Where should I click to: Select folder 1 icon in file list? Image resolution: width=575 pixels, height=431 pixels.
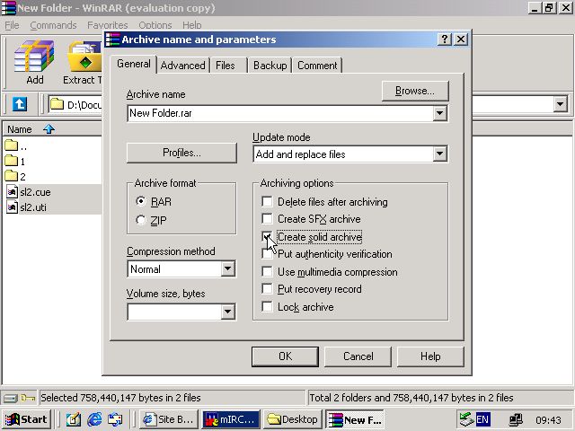click(x=12, y=161)
